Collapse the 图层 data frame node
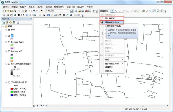 [x=3, y=26]
